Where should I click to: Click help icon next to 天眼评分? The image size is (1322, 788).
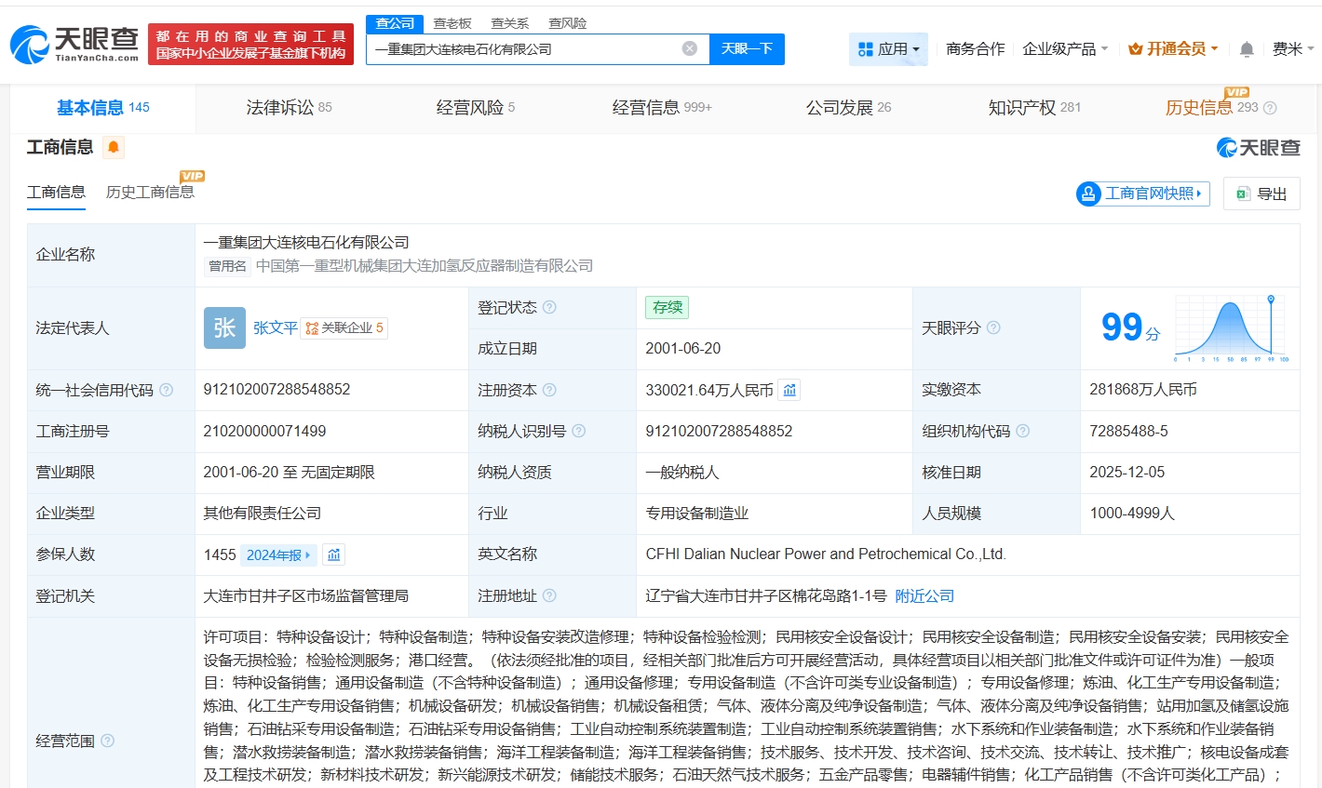(993, 327)
